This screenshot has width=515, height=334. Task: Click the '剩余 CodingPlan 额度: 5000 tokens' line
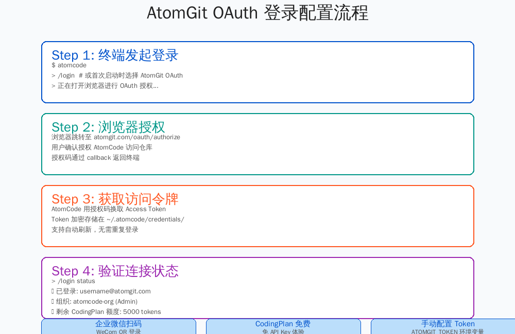pos(106,312)
